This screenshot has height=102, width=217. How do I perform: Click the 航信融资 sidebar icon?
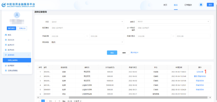6,65
